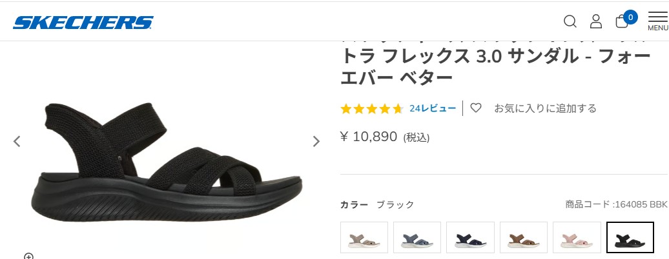
Task: Select the slate blue sandal swatch
Action: click(x=417, y=238)
